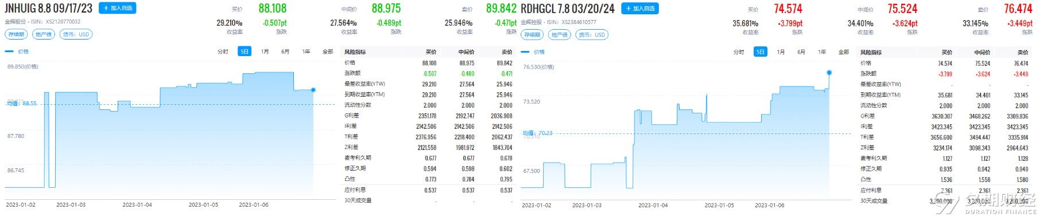This screenshot has height=217, width=1039.
Task: Click the latest price dot on left chart
Action: (313, 90)
